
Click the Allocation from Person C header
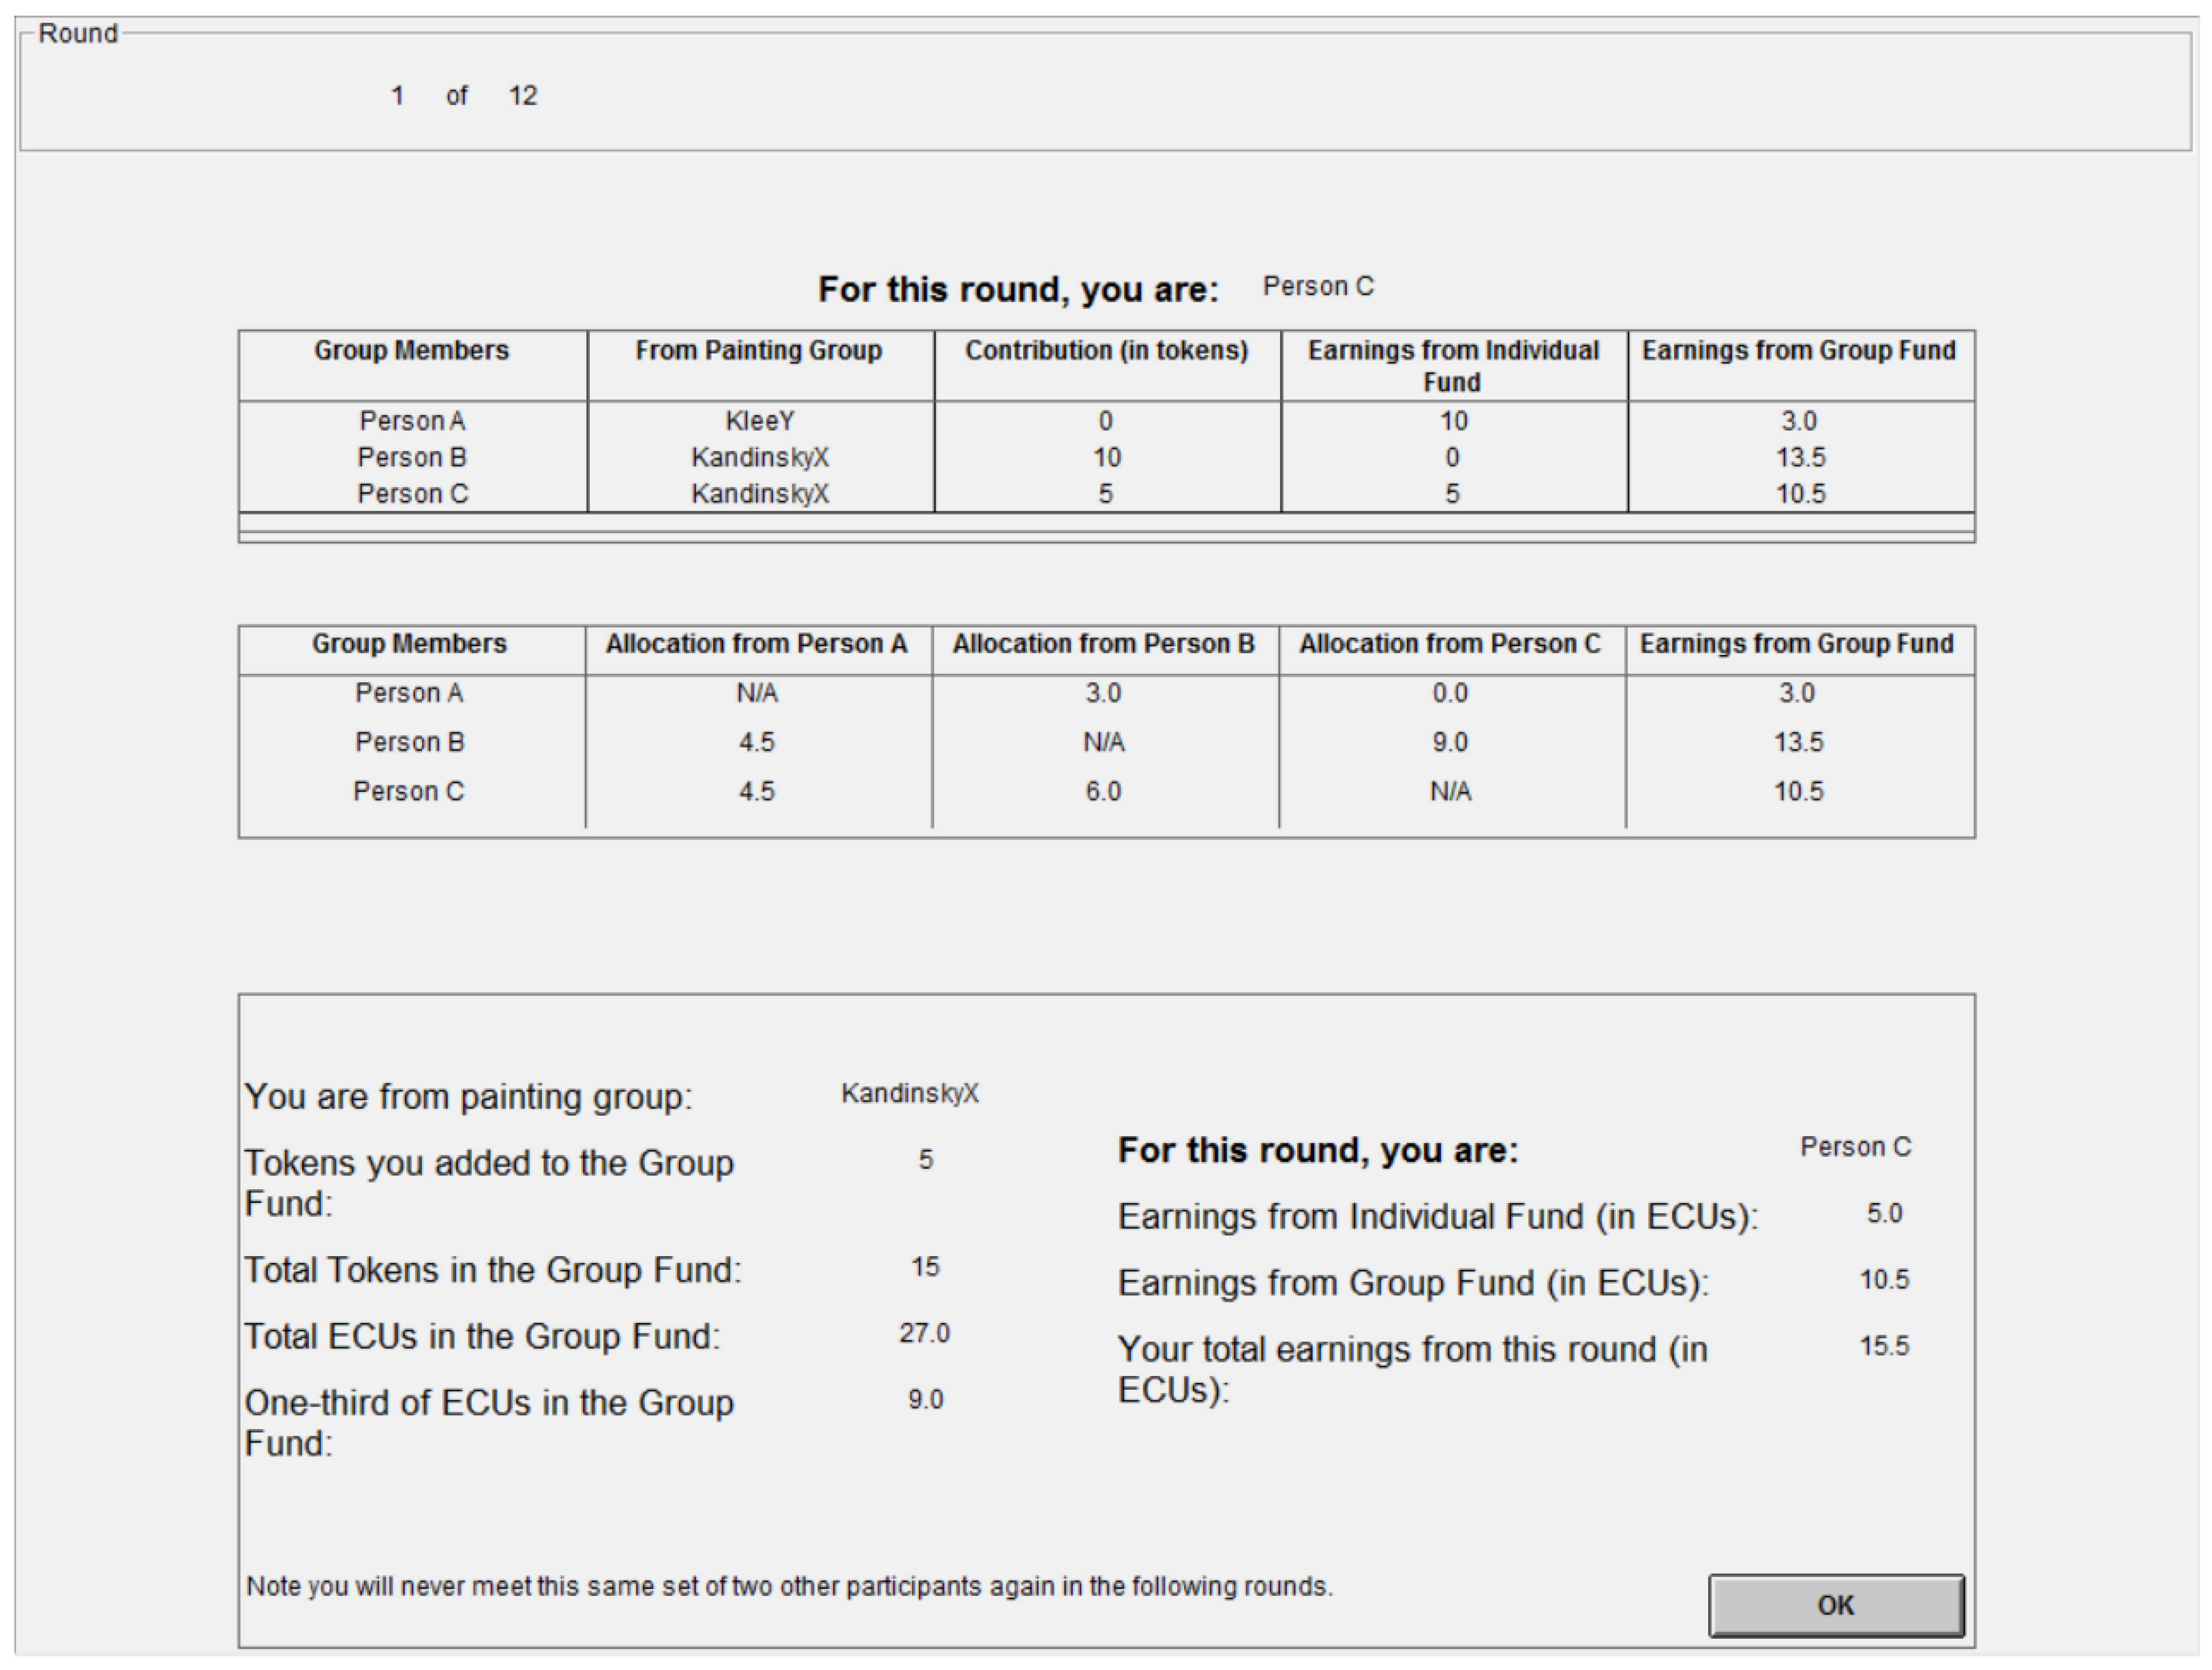tap(1449, 644)
